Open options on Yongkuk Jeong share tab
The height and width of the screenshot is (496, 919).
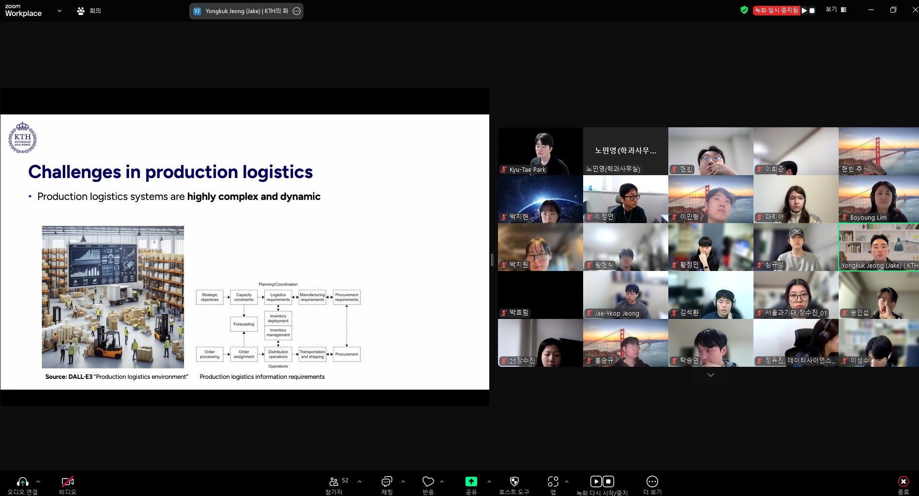point(297,11)
